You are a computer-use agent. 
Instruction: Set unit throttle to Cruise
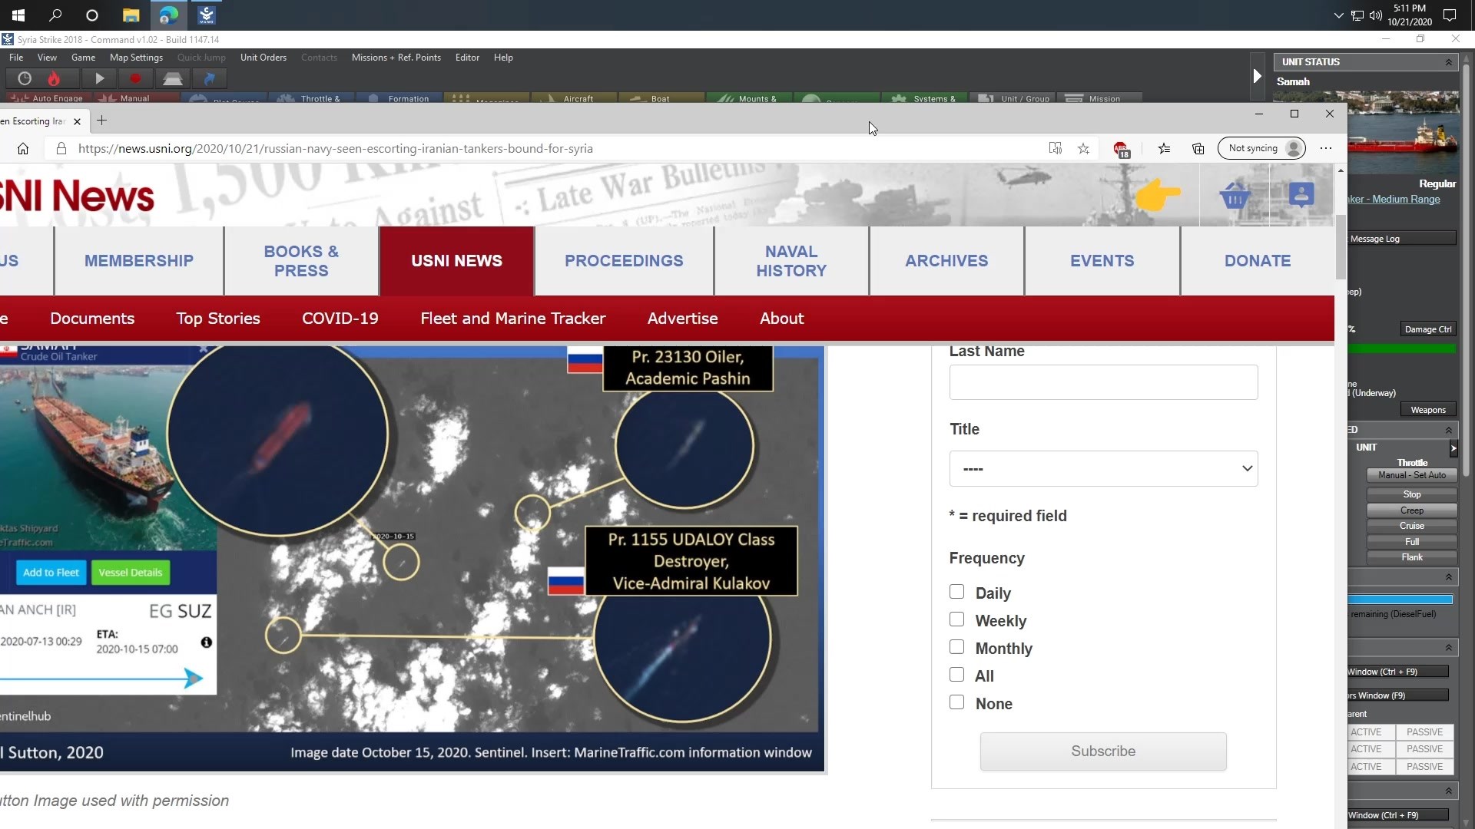1412,526
